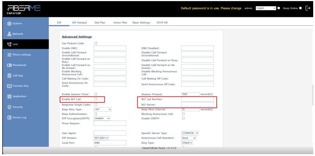Click the BLF List Number field
The image size is (315, 156).
click(197, 99)
